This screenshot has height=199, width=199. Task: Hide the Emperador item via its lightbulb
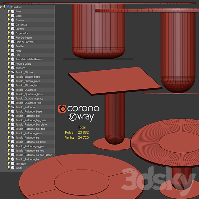(9, 33)
